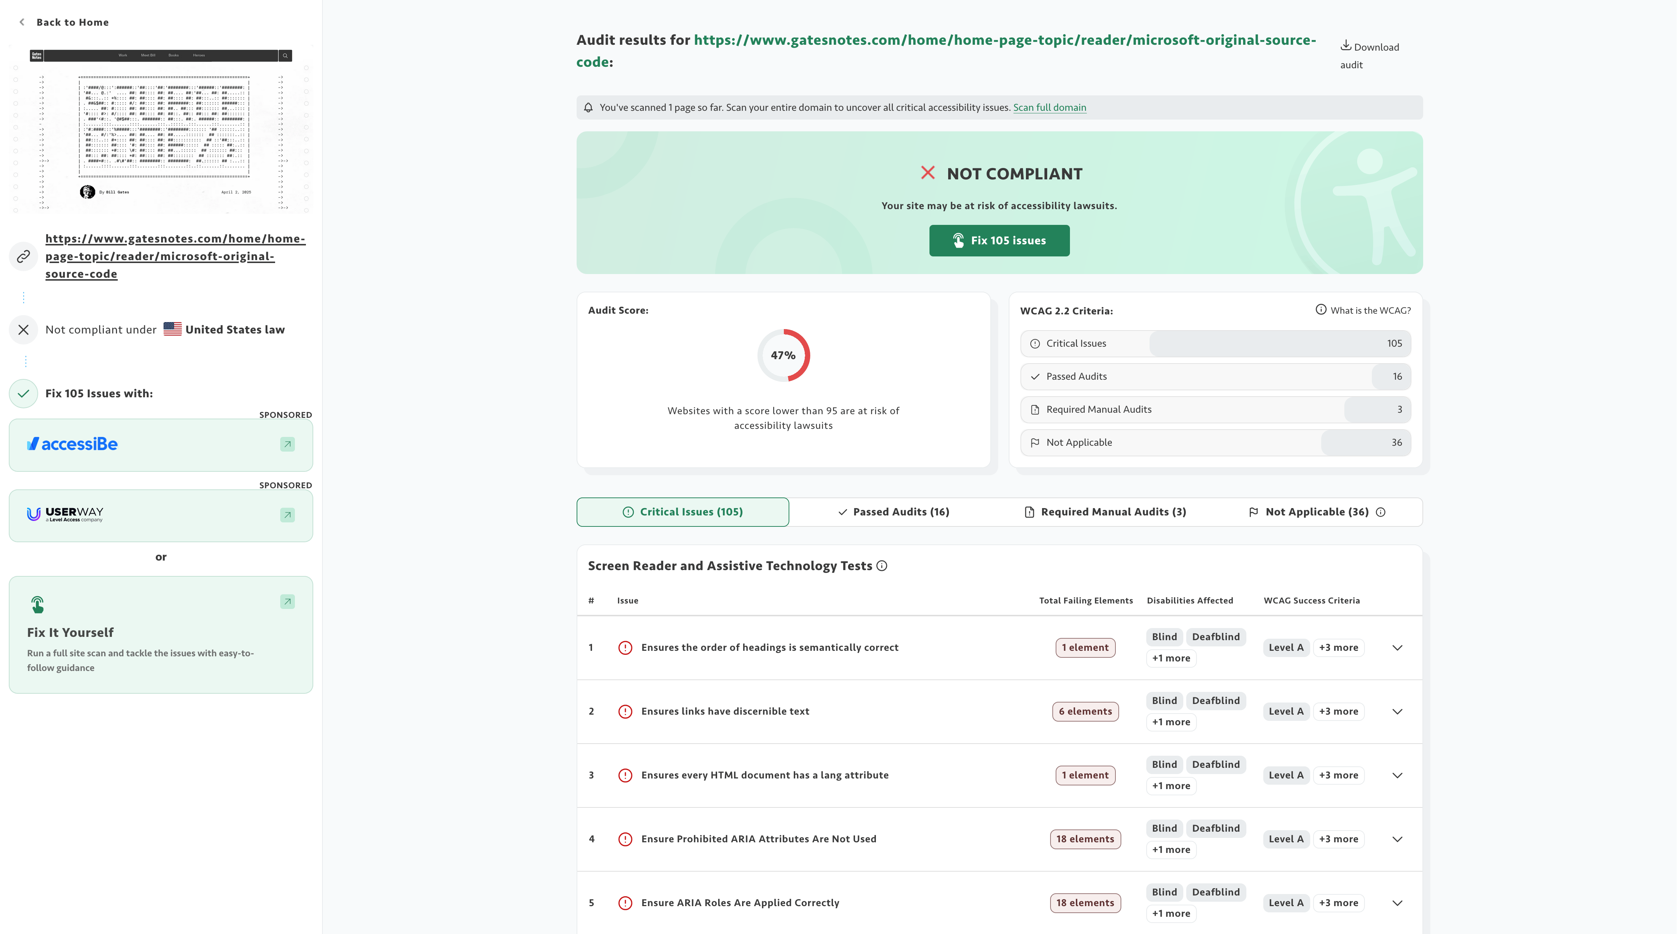Viewport: 1677px width, 934px height.
Task: Expand the headings order issue row
Action: (x=1397, y=647)
